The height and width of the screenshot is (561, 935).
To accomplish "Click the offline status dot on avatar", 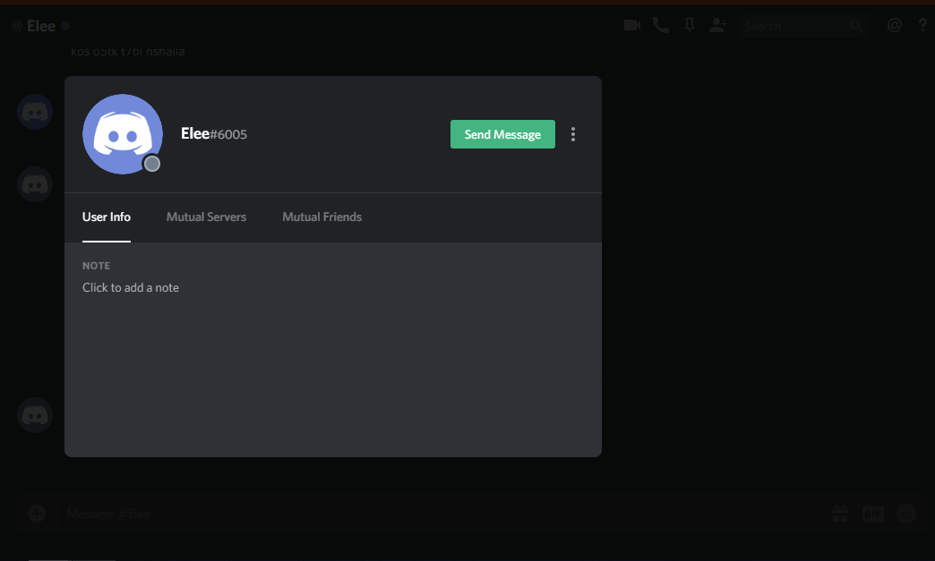I will pos(152,164).
